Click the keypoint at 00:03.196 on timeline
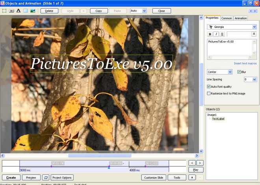This screenshot has height=185, width=260. click(51, 166)
